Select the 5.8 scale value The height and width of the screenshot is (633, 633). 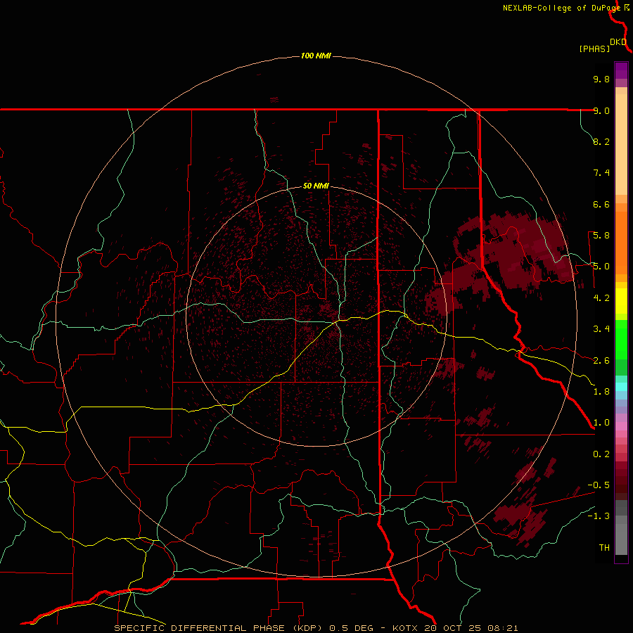point(601,236)
